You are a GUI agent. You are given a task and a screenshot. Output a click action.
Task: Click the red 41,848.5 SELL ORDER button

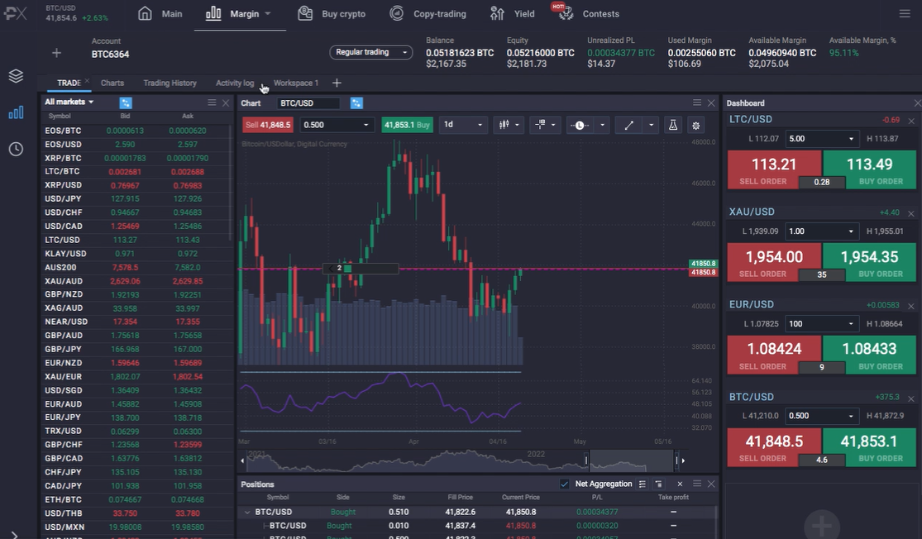774,441
